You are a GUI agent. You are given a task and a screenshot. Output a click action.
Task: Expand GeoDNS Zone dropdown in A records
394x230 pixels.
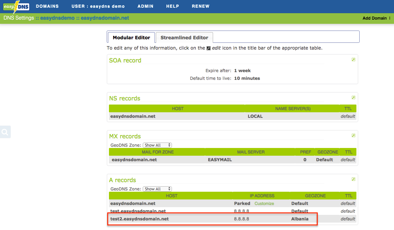point(157,189)
